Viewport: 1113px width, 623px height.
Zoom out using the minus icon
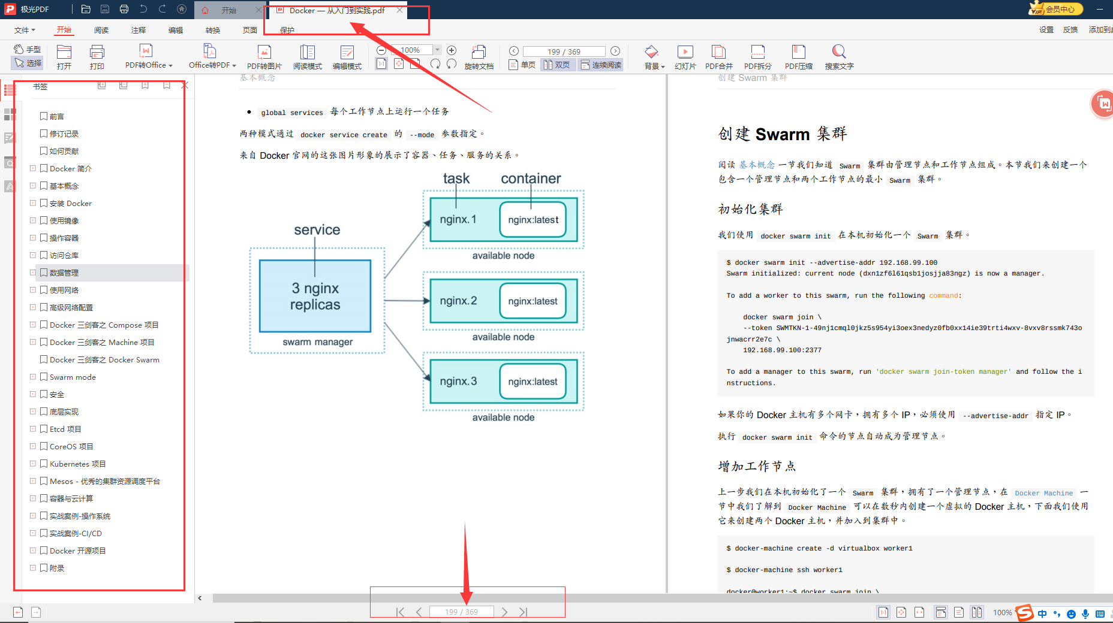(x=381, y=50)
